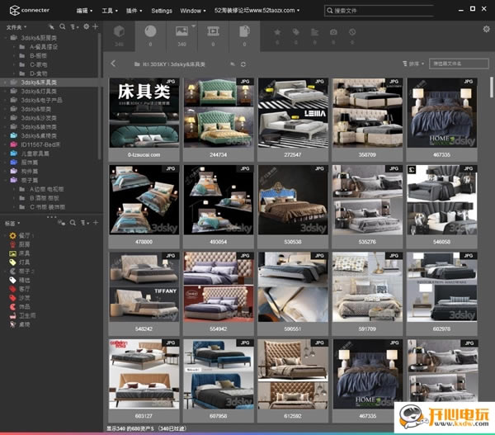Viewport: 495px width, 435px height.
Task: Click the video files filter icon
Action: pos(213,33)
